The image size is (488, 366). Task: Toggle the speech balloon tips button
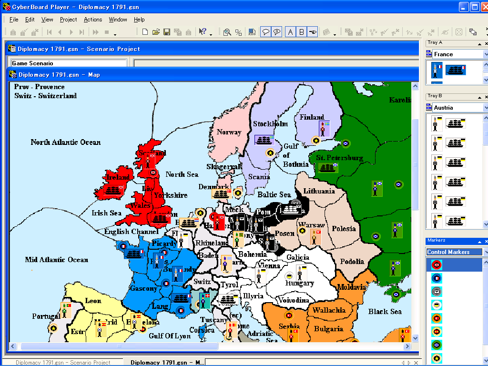pyautogui.click(x=265, y=32)
